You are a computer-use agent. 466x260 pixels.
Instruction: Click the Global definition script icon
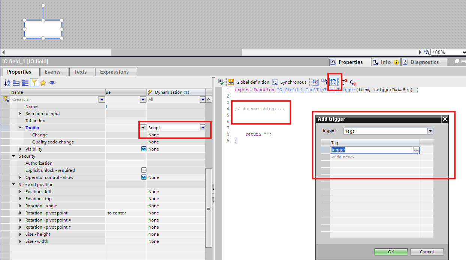tap(231, 82)
